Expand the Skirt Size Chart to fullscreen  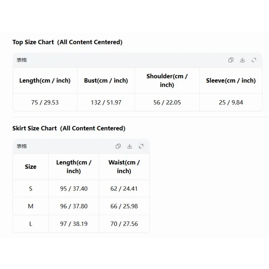(141, 146)
